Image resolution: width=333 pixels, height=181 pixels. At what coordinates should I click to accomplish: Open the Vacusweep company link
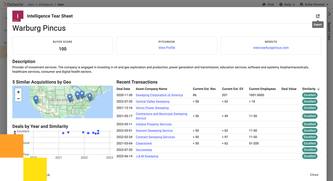(x=144, y=150)
